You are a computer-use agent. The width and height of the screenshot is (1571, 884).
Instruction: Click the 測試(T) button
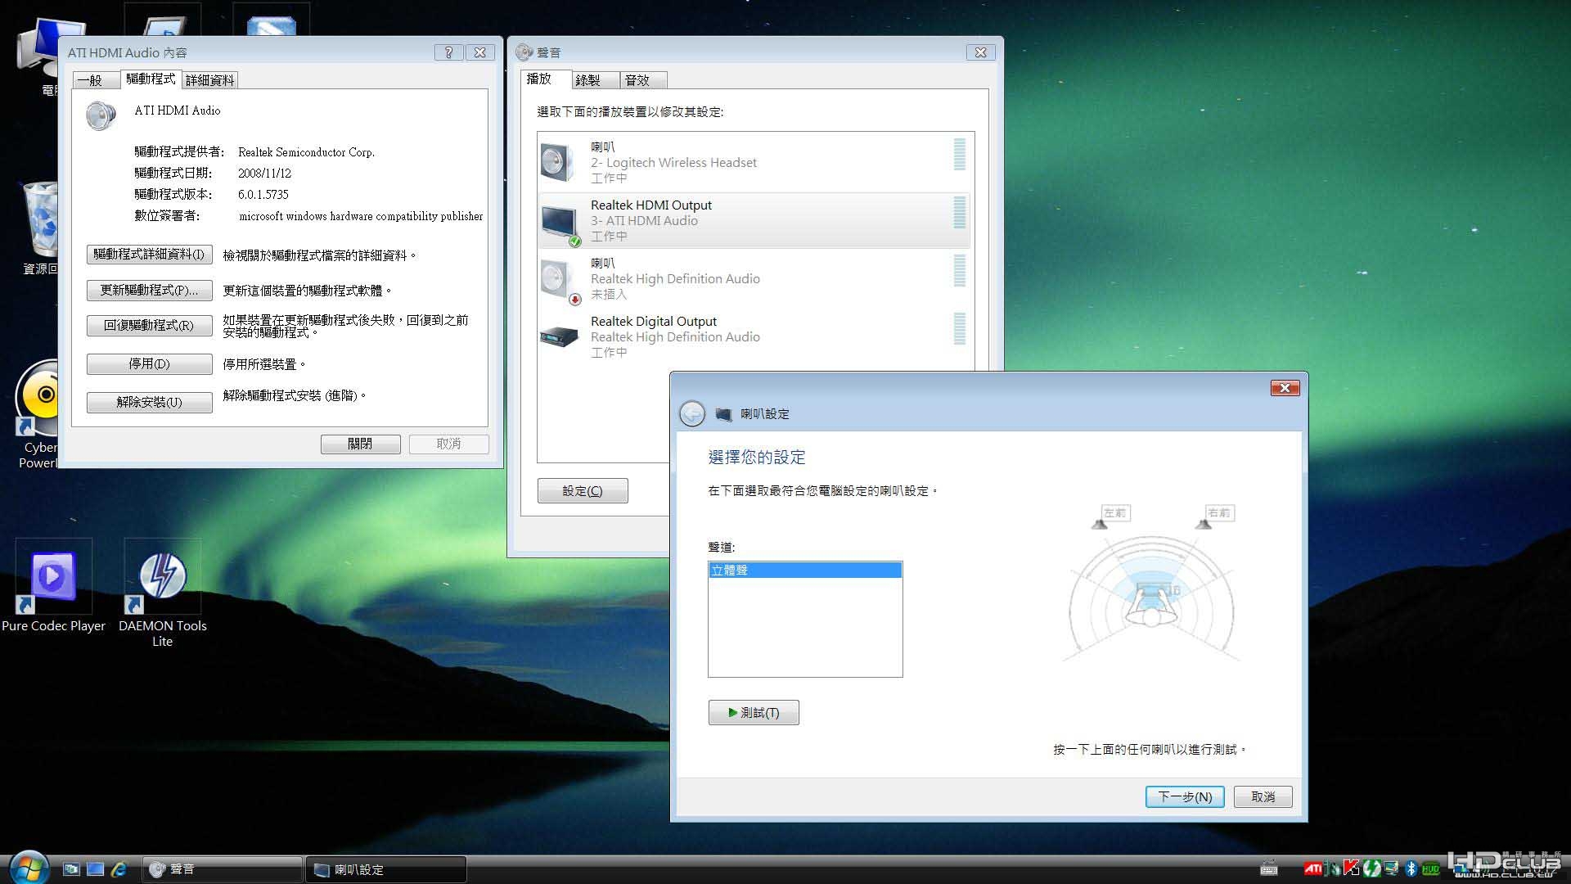tap(754, 712)
